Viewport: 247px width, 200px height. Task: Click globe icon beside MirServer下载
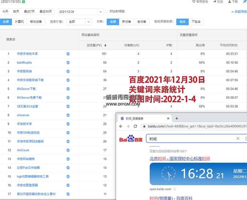tap(68, 89)
